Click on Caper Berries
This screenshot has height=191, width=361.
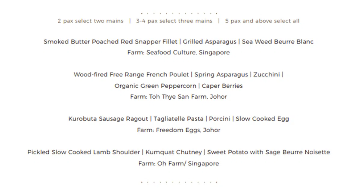point(222,86)
